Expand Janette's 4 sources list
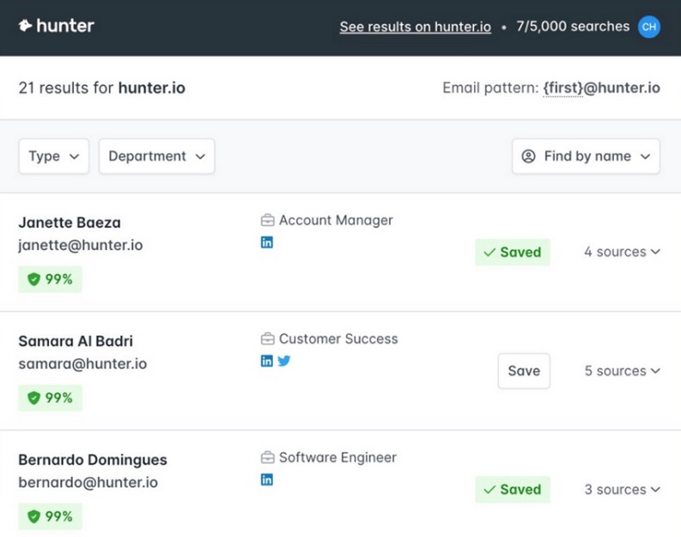Viewport: 681px width, 537px height. [622, 252]
